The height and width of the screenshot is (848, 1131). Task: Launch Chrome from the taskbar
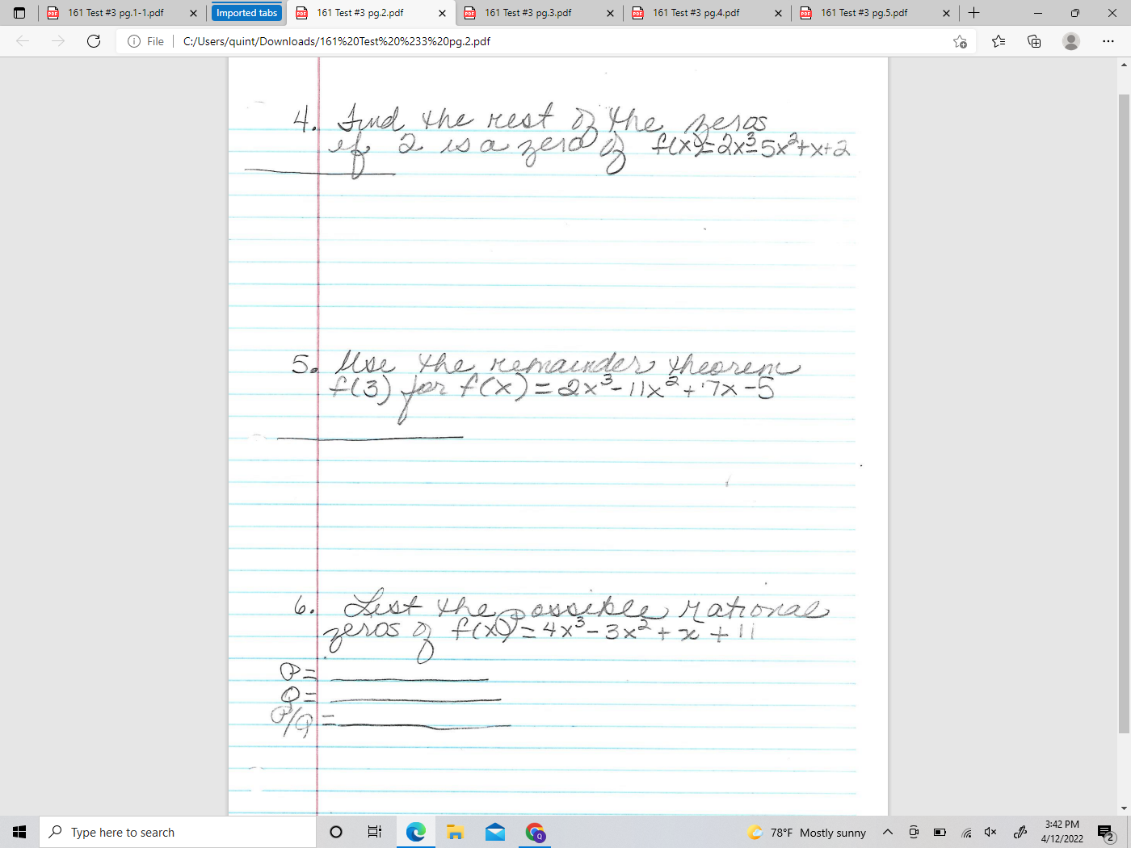click(535, 832)
